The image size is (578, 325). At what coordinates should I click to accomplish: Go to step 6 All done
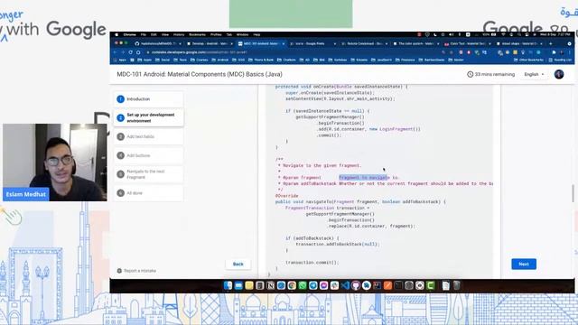148,193
